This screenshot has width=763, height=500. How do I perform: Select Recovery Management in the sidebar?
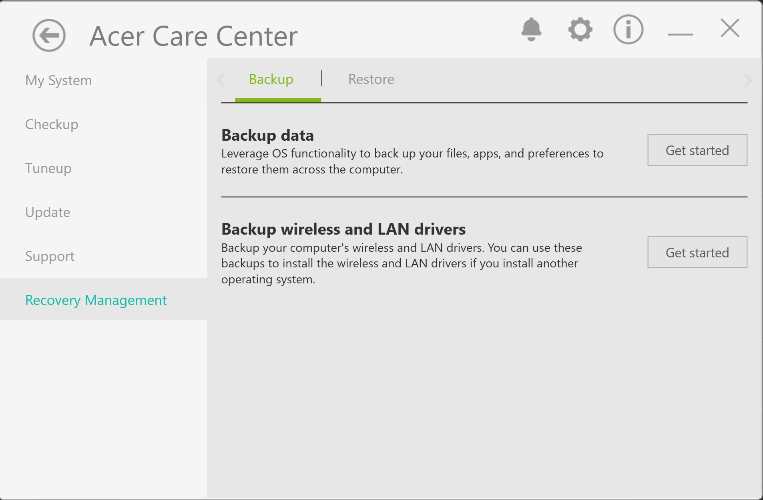pos(96,300)
